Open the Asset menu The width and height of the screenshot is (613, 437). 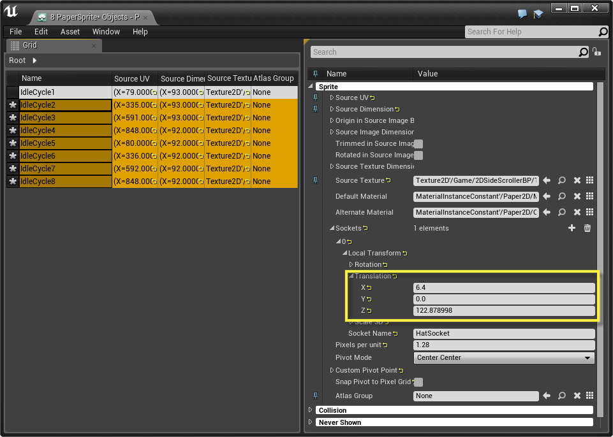click(70, 31)
